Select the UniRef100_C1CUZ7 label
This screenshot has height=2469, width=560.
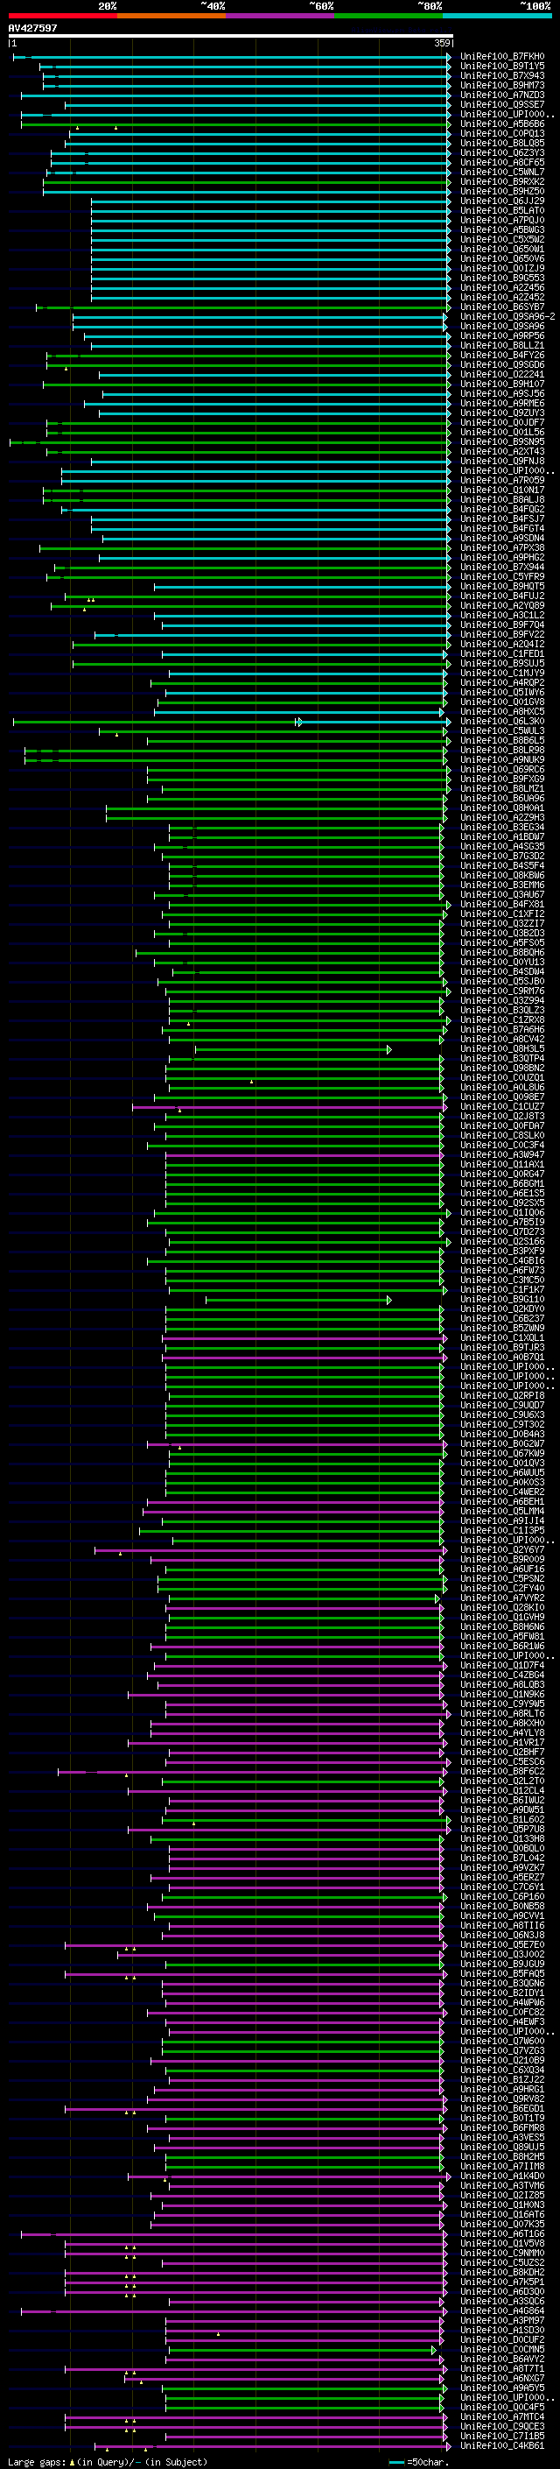(x=502, y=1107)
